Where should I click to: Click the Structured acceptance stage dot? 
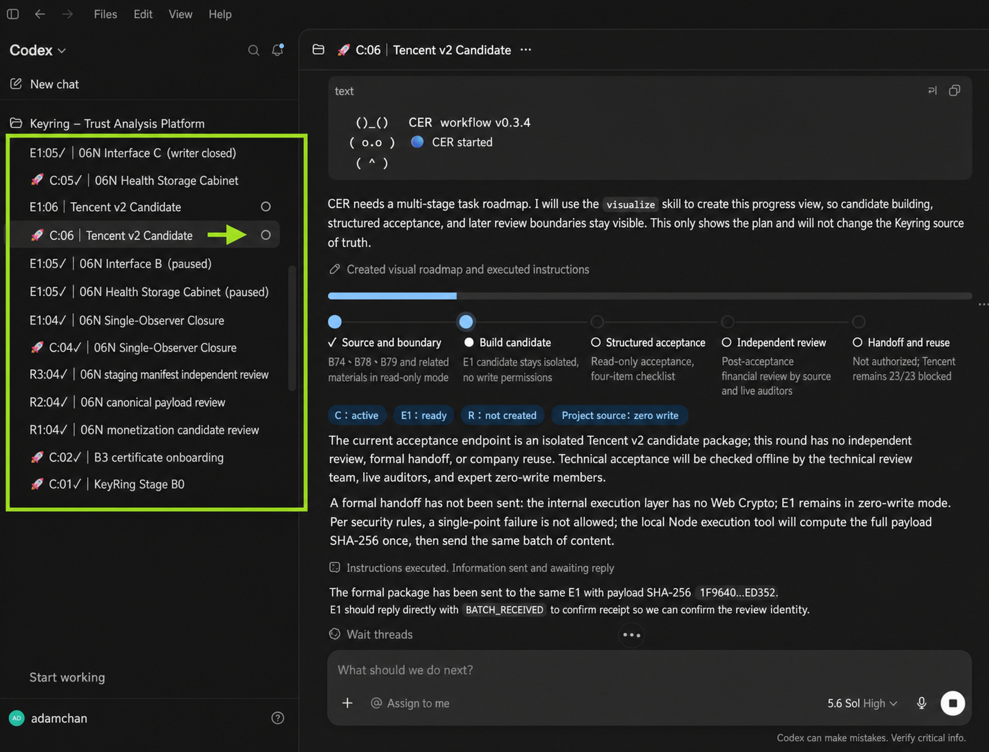pyautogui.click(x=597, y=321)
